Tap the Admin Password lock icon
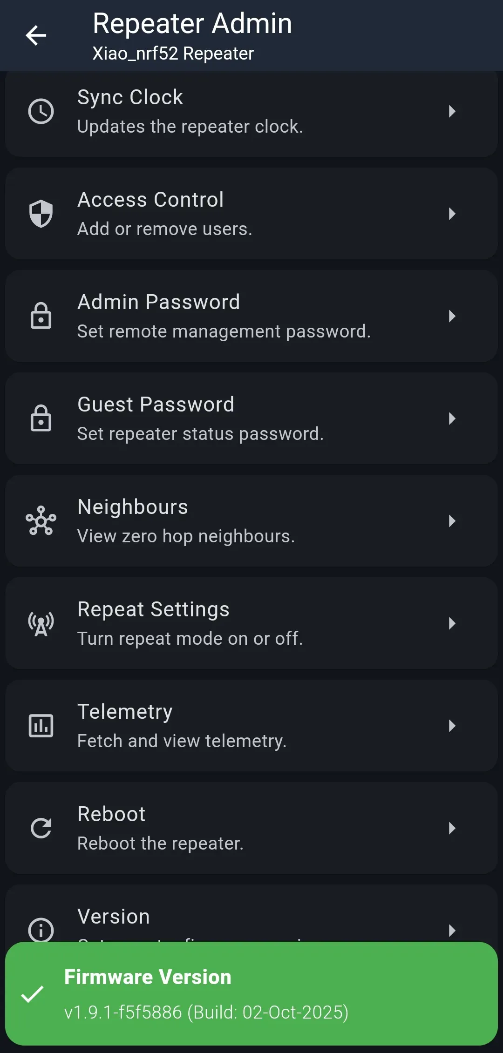This screenshot has height=1053, width=503. (x=41, y=316)
